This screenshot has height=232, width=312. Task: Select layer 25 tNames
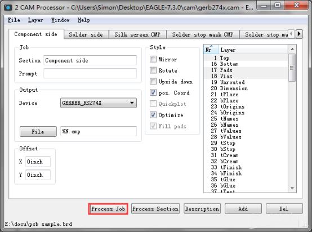point(246,119)
